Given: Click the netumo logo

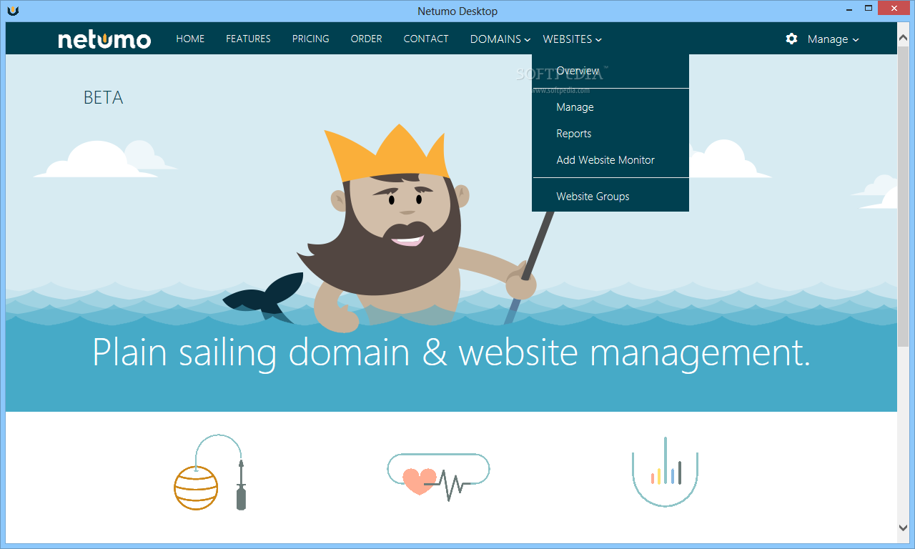Looking at the screenshot, I should click(x=104, y=39).
